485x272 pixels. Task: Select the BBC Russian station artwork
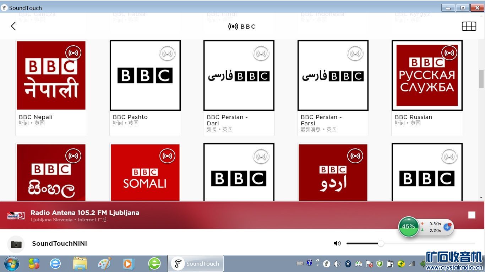click(x=427, y=75)
